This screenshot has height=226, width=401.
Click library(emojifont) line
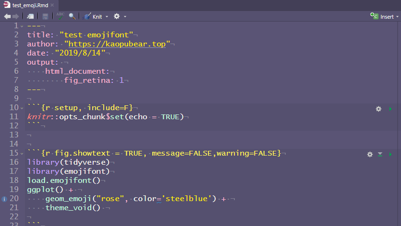(68, 171)
